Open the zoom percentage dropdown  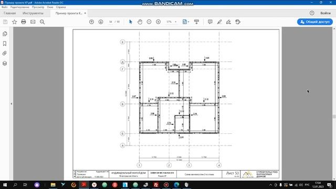pyautogui.click(x=176, y=22)
